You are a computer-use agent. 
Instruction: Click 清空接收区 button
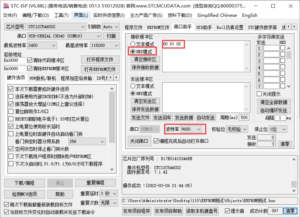(145, 59)
